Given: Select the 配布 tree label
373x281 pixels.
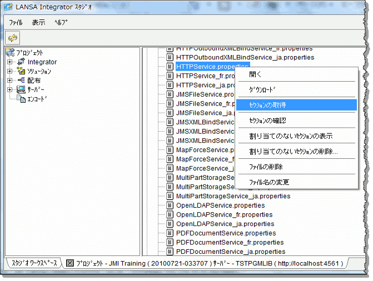Looking at the screenshot, I should tap(34, 81).
